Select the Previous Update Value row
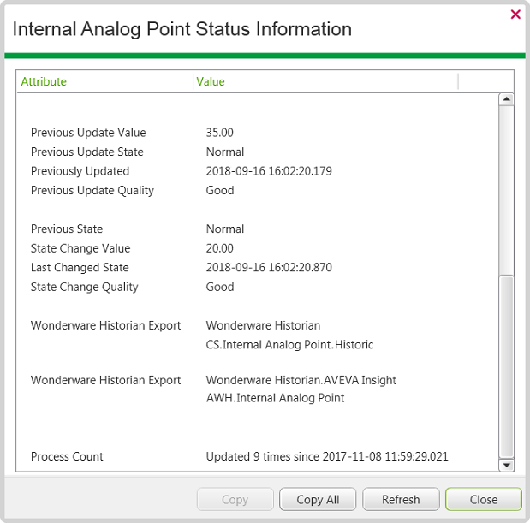Viewport: 530px width, 523px height. [x=257, y=133]
